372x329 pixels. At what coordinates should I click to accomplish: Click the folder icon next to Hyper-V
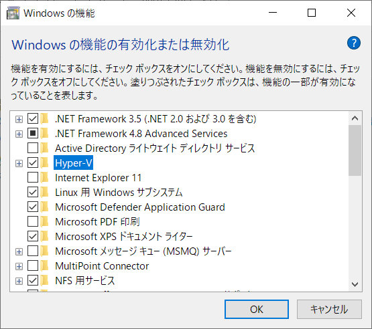(44, 162)
